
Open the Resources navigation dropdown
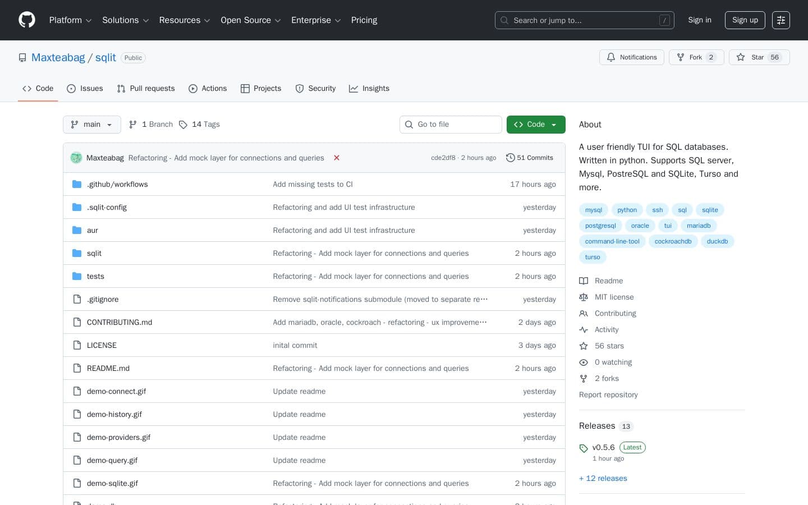pos(184,20)
